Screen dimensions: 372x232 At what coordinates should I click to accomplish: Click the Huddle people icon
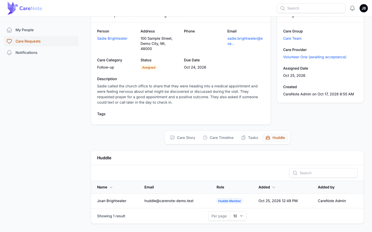point(268,138)
